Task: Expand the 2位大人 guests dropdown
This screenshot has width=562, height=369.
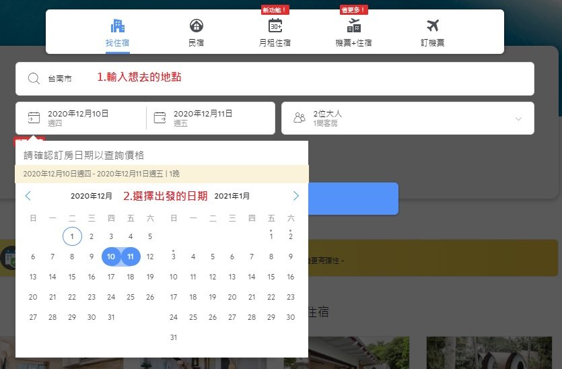Action: click(x=408, y=118)
